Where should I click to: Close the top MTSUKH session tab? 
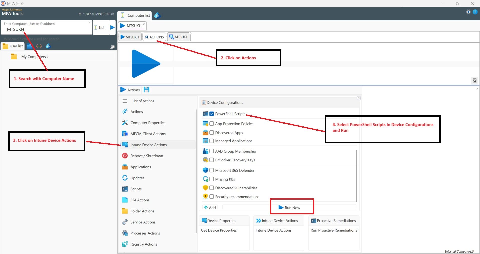tap(144, 24)
